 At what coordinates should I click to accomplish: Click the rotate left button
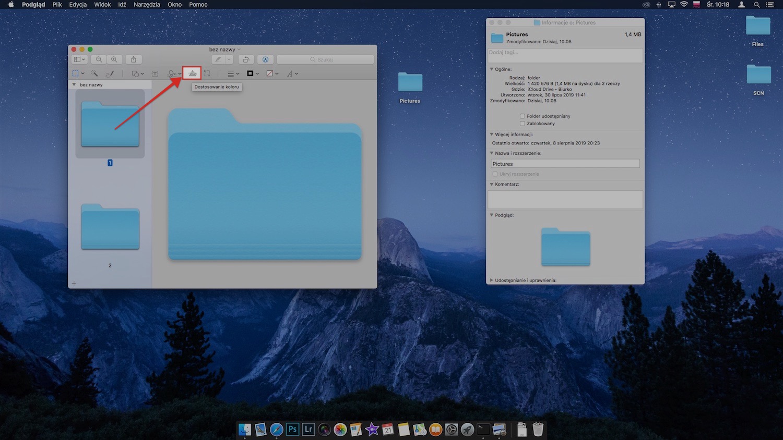click(246, 59)
